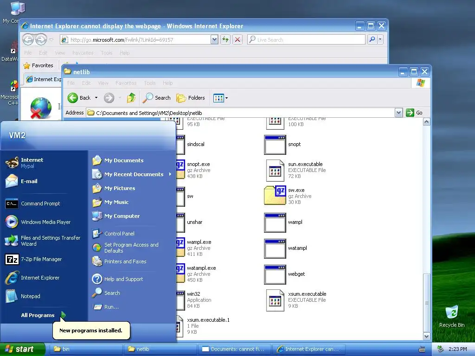This screenshot has width=475, height=356.
Task: Click the Live Search input box
Action: pos(306,39)
